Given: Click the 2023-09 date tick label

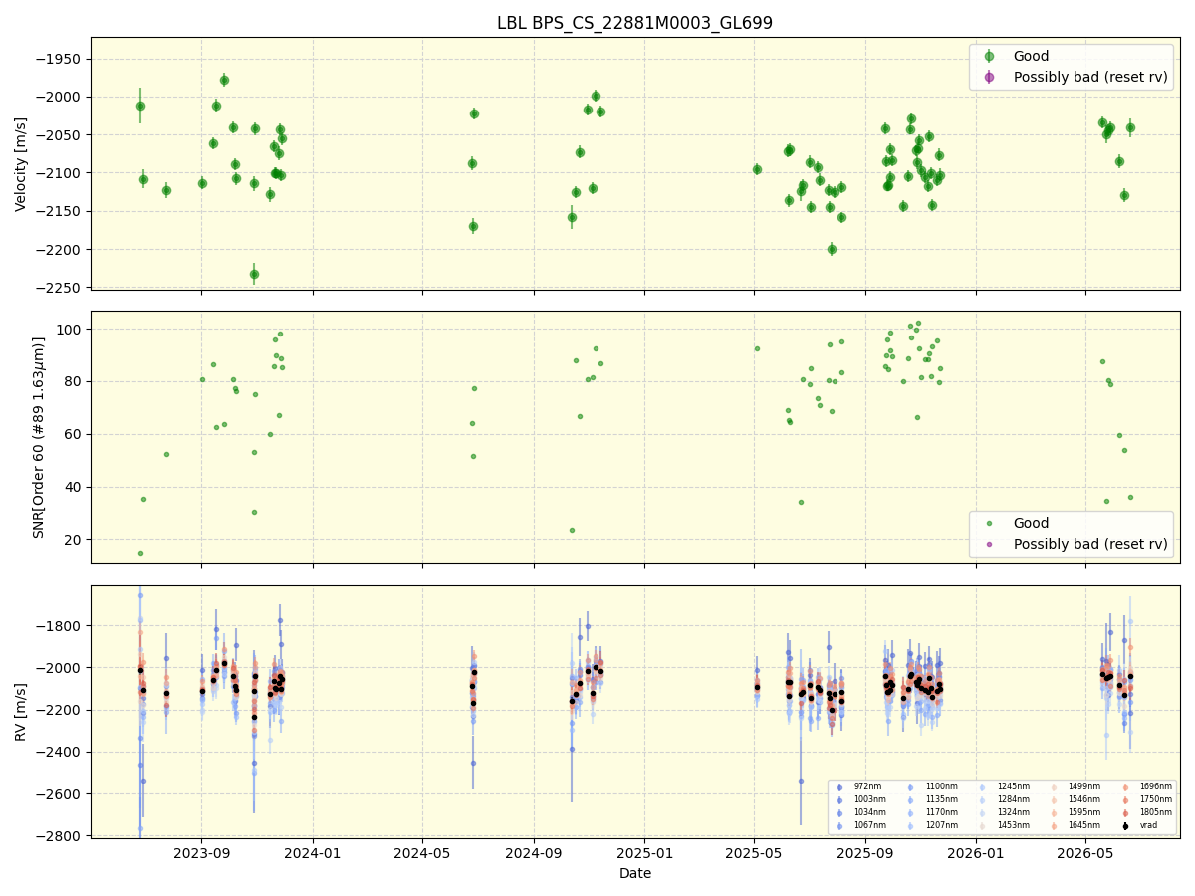Looking at the screenshot, I should (x=202, y=852).
